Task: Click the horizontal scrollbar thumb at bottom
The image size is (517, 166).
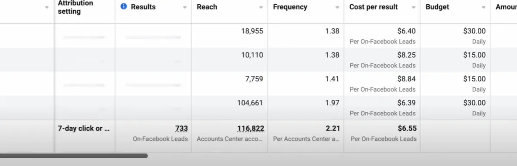Action: pos(74,156)
